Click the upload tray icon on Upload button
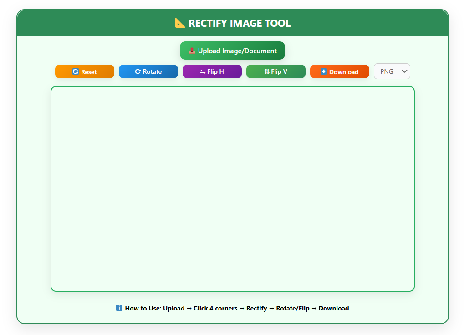 point(192,51)
